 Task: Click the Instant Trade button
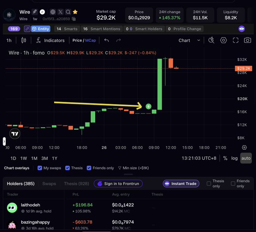pos(181,183)
